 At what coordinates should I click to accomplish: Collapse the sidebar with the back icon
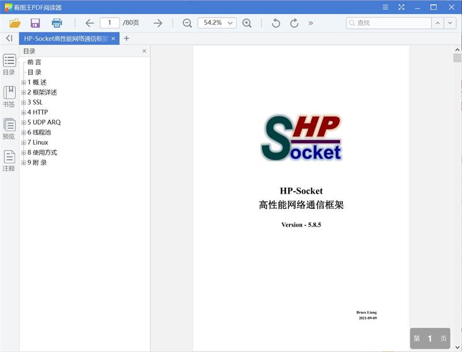tap(9, 38)
